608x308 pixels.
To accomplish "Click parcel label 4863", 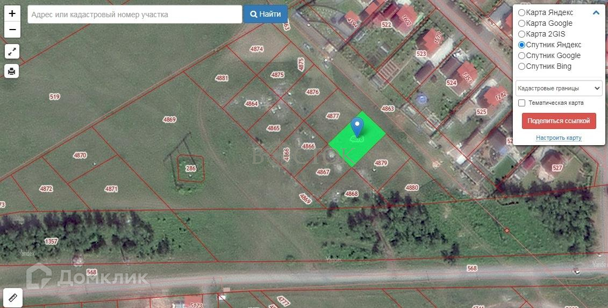I will pos(388,109).
